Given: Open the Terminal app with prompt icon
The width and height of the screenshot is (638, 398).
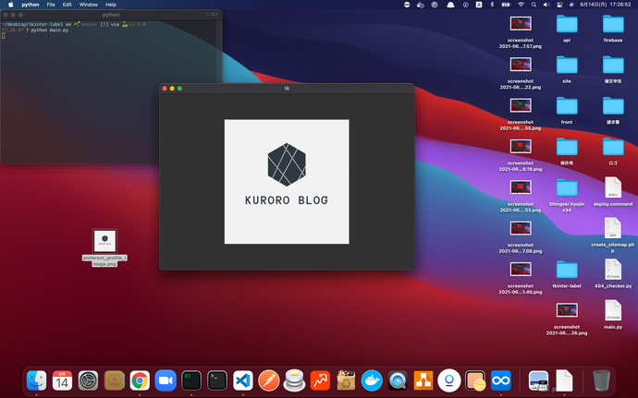Looking at the screenshot, I should pos(217,381).
